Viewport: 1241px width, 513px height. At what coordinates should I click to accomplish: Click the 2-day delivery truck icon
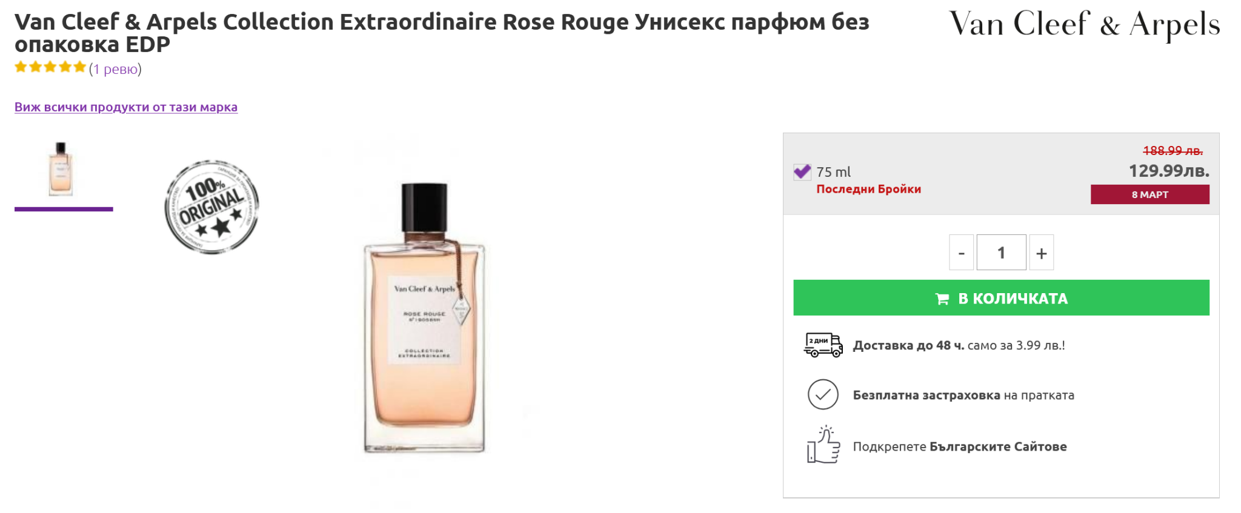click(822, 345)
